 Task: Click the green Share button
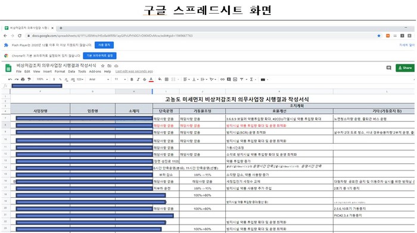[x=404, y=68]
